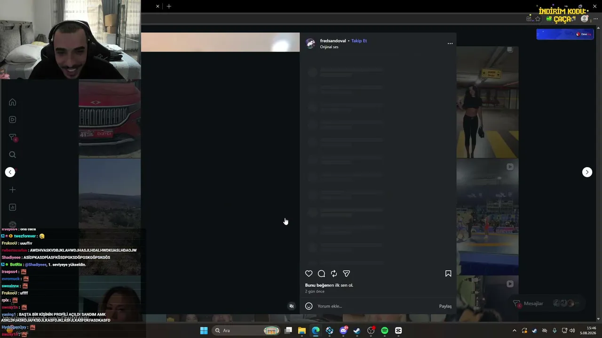Viewport: 602px width, 338px height.
Task: Close the current browser tab
Action: pyautogui.click(x=158, y=6)
